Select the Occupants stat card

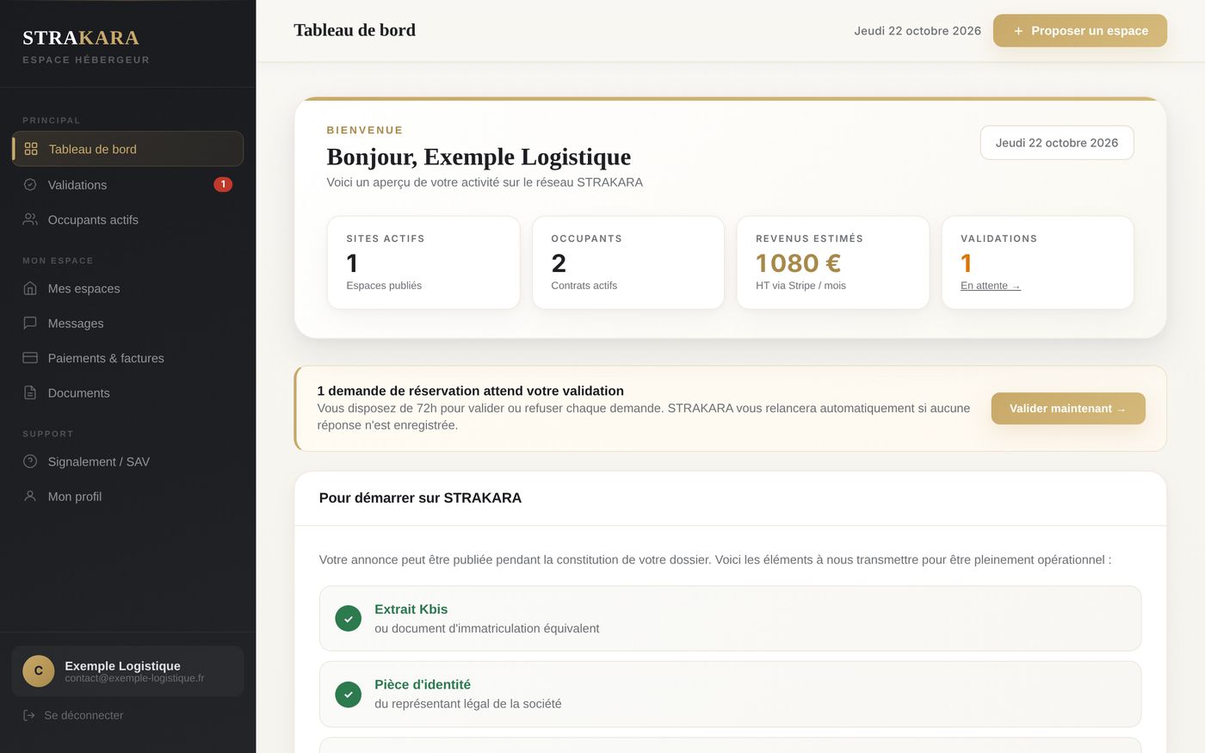(x=628, y=262)
